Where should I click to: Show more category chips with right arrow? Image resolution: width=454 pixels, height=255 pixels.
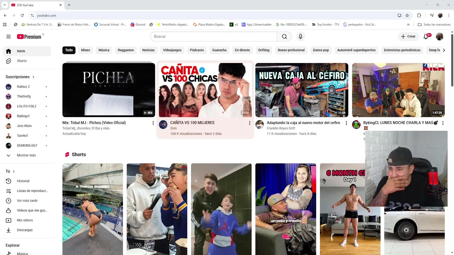click(x=444, y=50)
